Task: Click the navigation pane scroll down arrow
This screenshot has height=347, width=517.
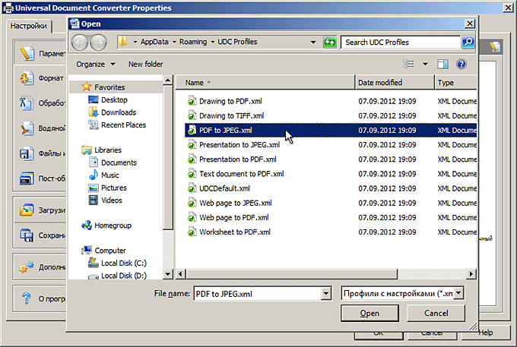Action: tap(168, 274)
